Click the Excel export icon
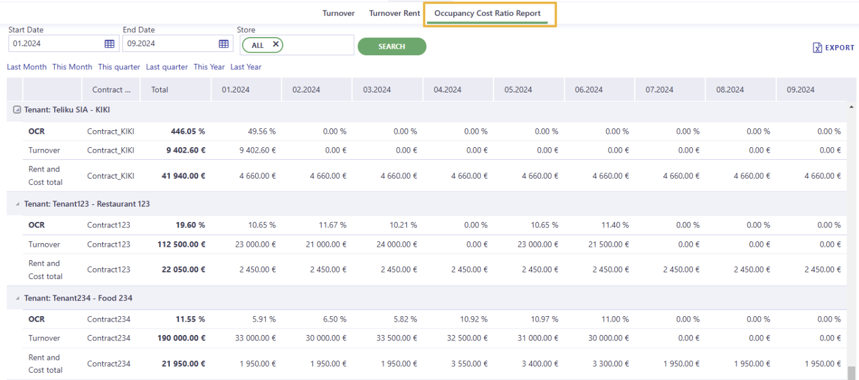 818,47
